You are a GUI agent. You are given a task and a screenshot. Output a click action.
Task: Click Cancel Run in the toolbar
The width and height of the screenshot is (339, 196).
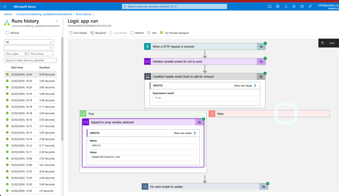click(118, 33)
